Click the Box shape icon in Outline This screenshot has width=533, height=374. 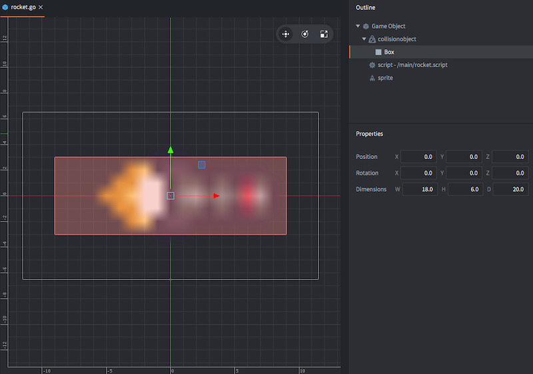click(x=378, y=52)
